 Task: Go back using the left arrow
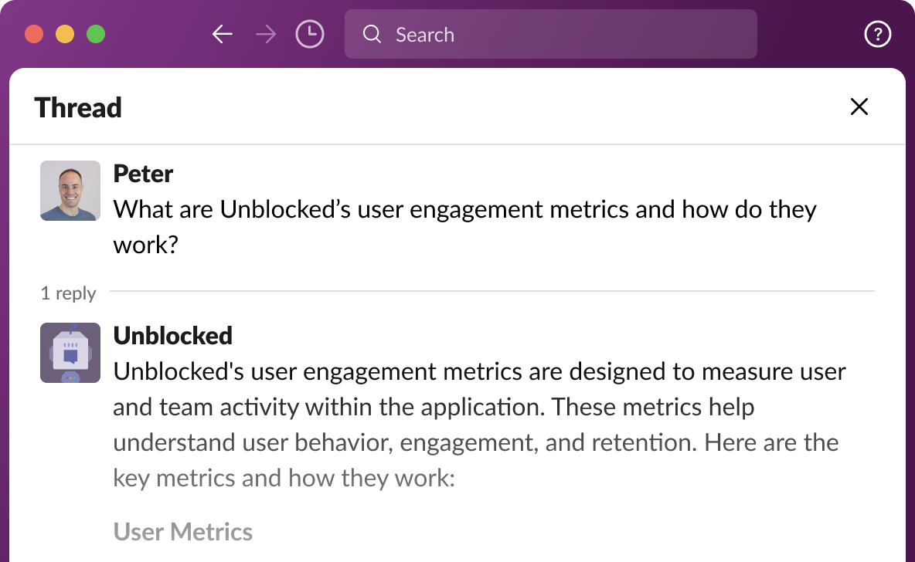[x=223, y=35]
